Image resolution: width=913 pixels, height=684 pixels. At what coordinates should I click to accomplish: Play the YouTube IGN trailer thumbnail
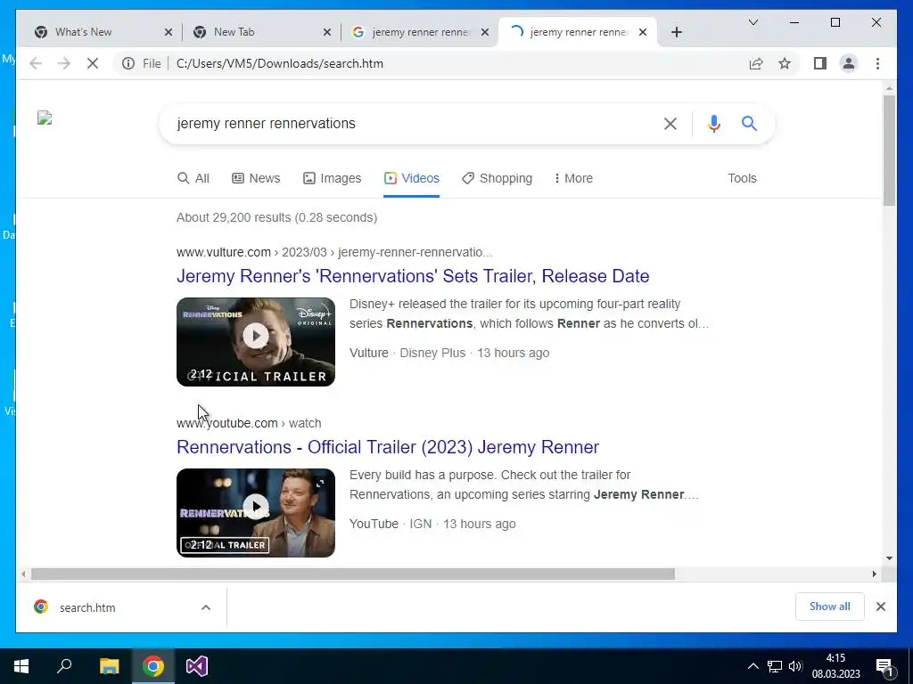click(256, 512)
